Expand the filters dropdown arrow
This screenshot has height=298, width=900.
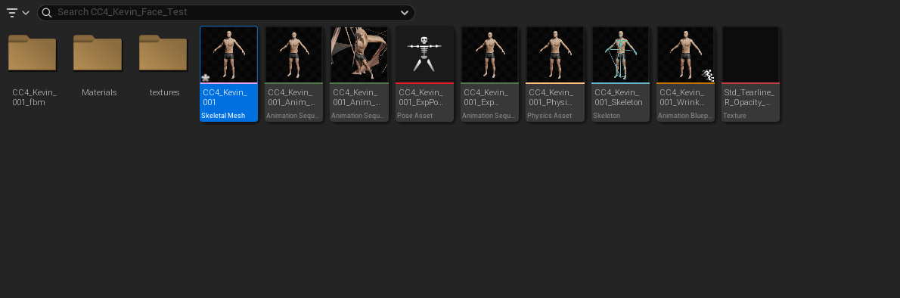point(26,13)
